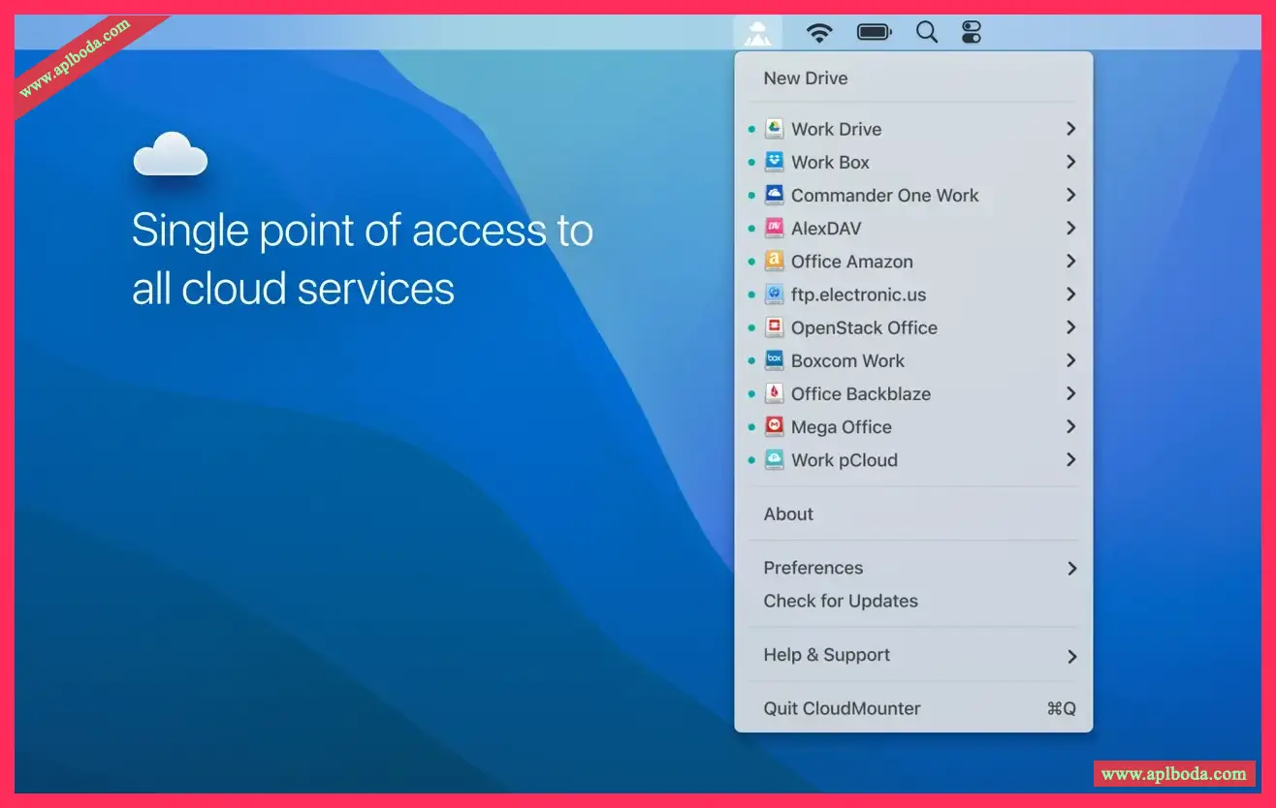
Task: Click the Mega icon beside Mega Office
Action: click(x=774, y=427)
